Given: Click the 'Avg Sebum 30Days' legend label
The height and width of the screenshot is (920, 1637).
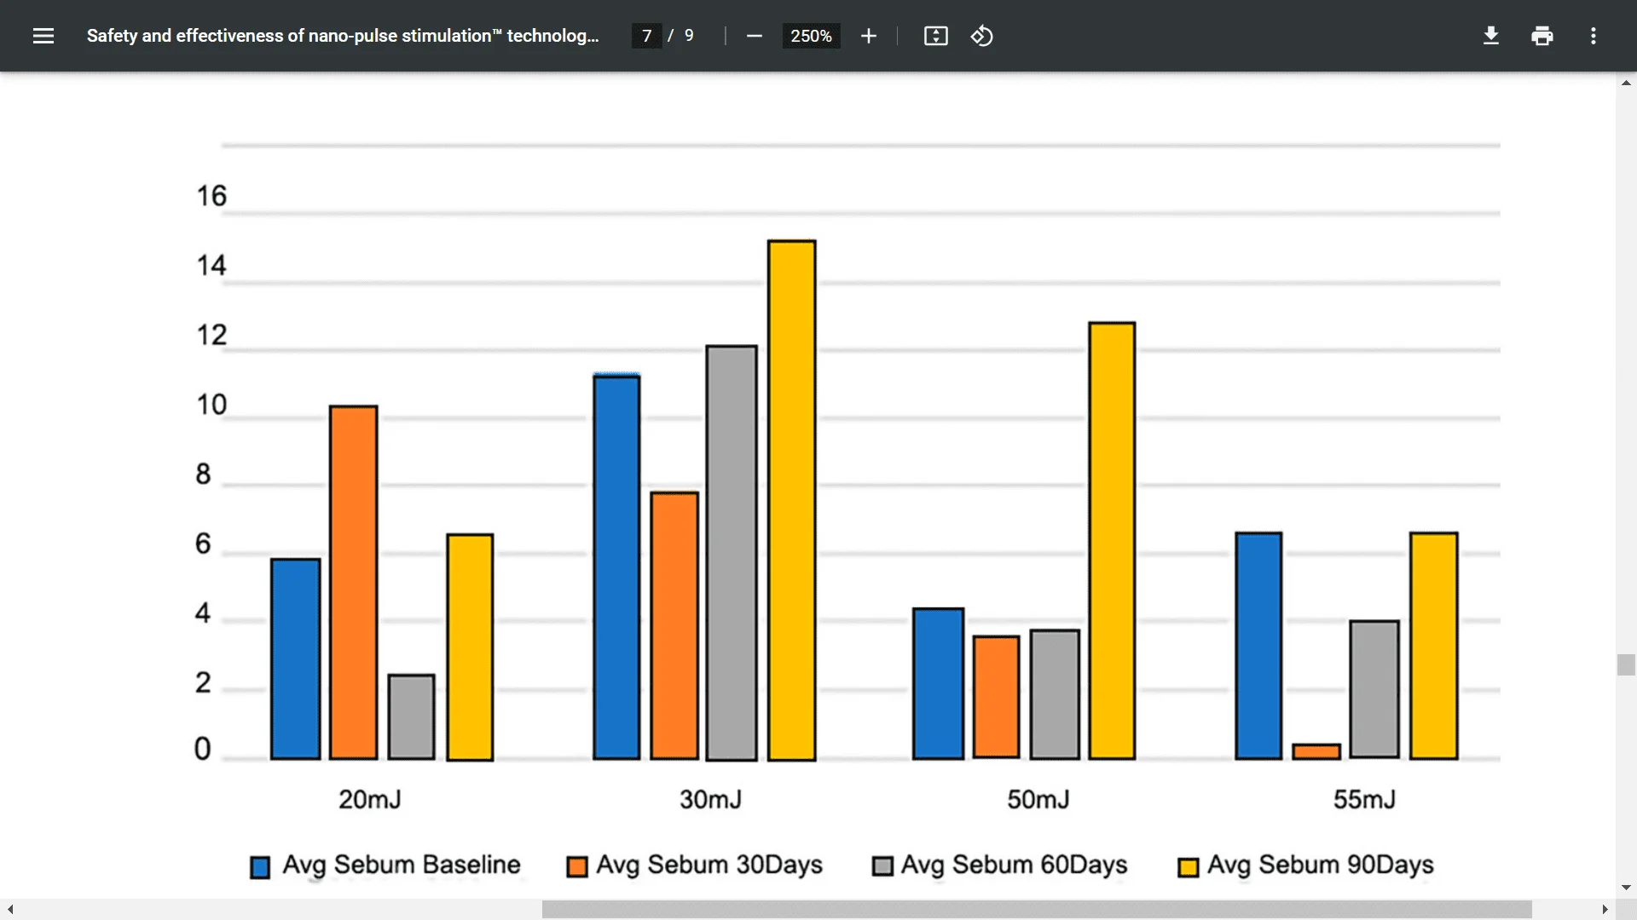Looking at the screenshot, I should pyautogui.click(x=709, y=865).
